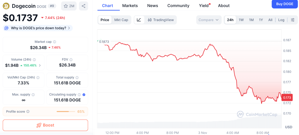Select the 1M time range
This screenshot has height=135, width=299.
251,20
